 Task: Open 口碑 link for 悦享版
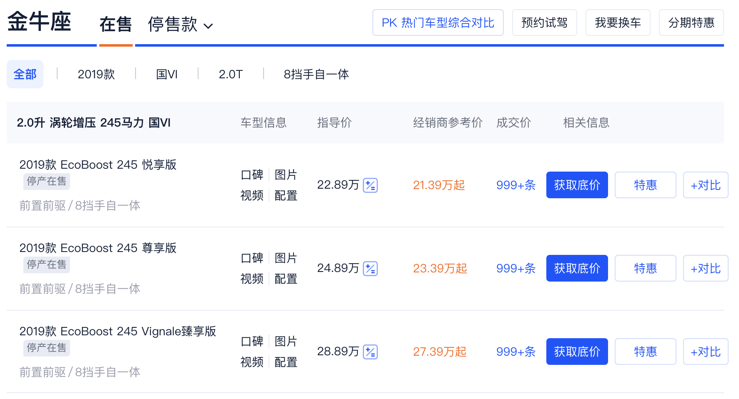252,175
